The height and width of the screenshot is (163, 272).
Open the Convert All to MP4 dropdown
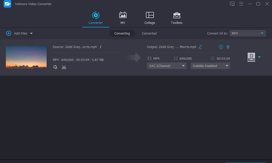coord(248,33)
